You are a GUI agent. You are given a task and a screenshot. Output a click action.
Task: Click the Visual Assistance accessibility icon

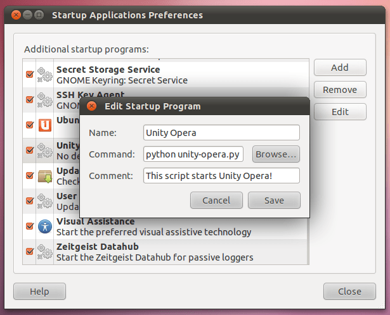[x=44, y=226]
